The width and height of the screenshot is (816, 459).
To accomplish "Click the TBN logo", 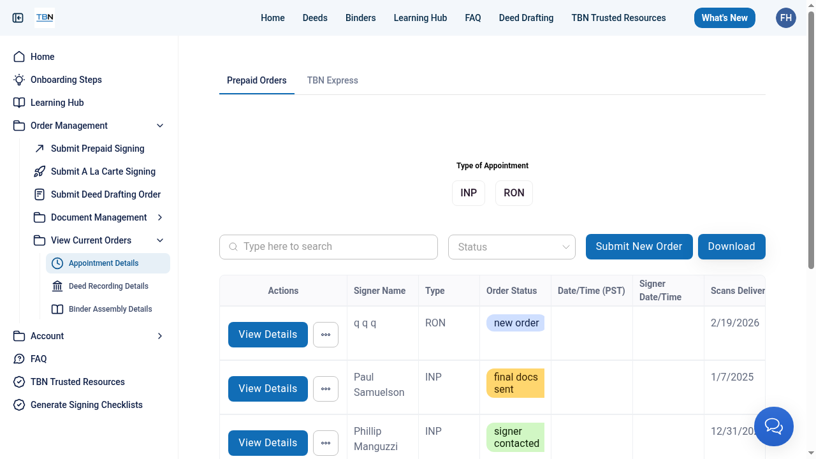I will tap(45, 17).
